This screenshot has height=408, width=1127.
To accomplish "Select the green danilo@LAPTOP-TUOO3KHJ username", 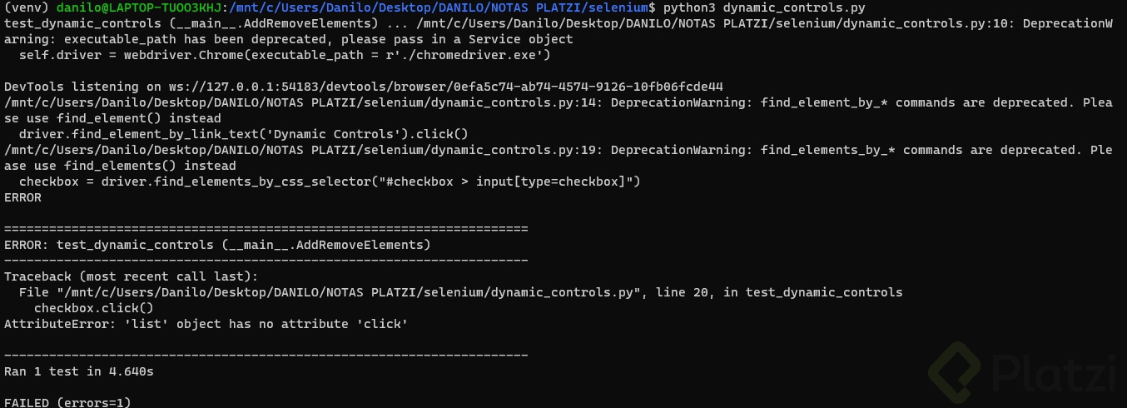I will [x=138, y=7].
